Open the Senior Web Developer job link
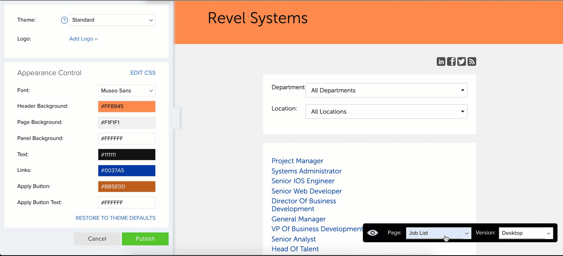The image size is (563, 256). point(307,191)
